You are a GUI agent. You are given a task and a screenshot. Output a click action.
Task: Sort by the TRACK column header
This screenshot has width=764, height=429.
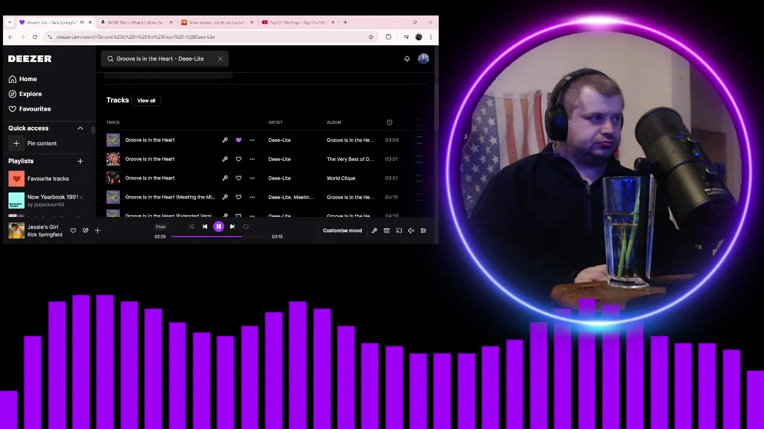tap(113, 122)
